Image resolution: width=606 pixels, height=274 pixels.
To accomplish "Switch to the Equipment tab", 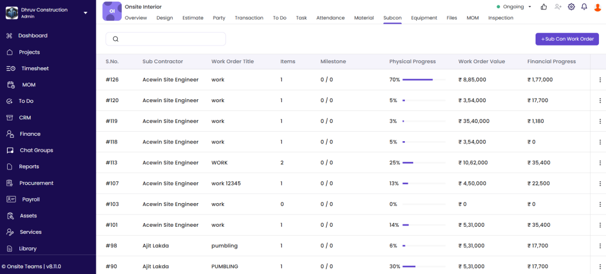I will (424, 18).
